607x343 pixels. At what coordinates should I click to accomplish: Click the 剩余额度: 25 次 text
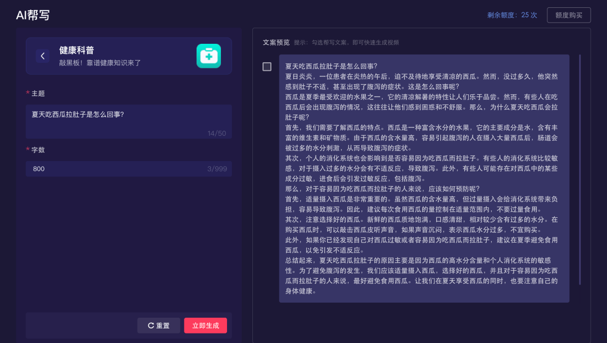[512, 15]
